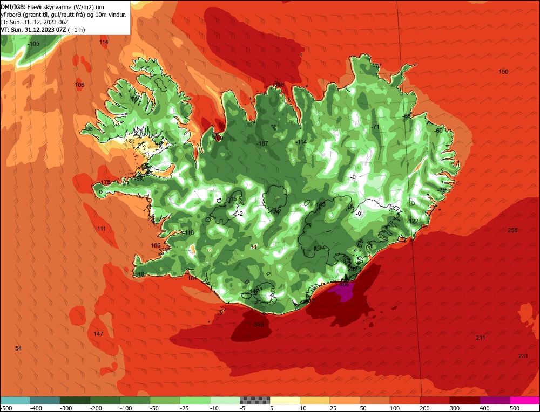Click the 'IT: Sun. 31. 12. 2023 06Z' line
This screenshot has width=540, height=412.
[35, 22]
